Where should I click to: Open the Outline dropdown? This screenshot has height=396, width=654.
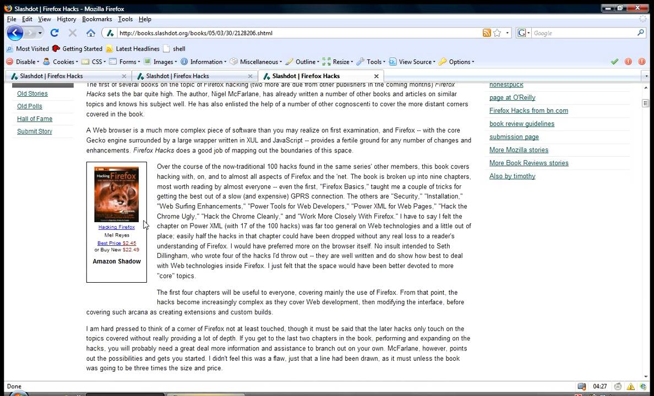(x=302, y=62)
